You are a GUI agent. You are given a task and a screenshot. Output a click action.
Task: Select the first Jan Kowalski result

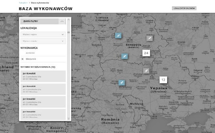[x=43, y=76]
